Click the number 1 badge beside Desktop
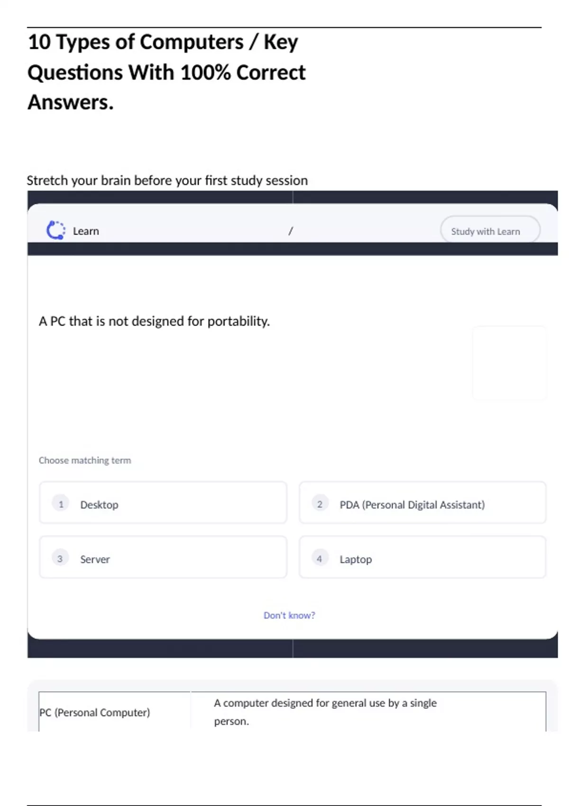569x806 pixels. coord(61,504)
